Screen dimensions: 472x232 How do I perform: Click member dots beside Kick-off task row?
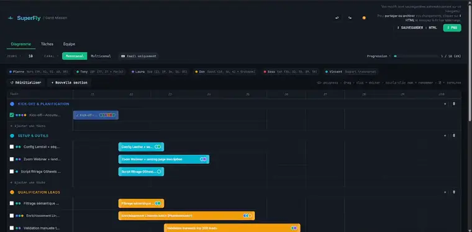click(21, 115)
